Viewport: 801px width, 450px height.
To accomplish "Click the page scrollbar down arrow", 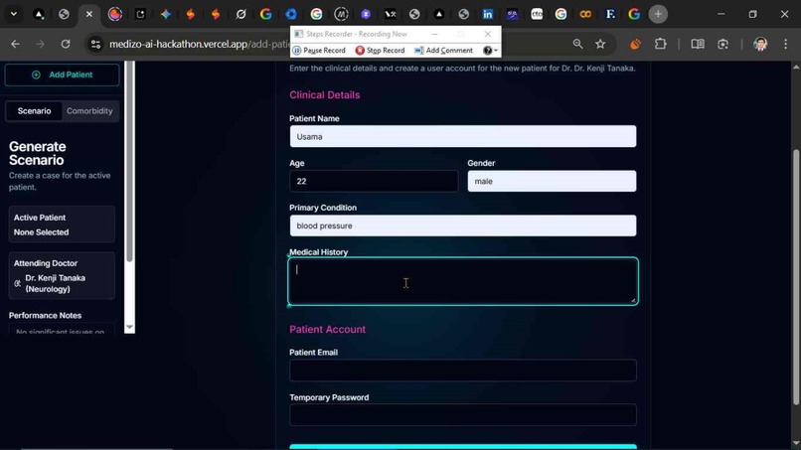I will (796, 443).
